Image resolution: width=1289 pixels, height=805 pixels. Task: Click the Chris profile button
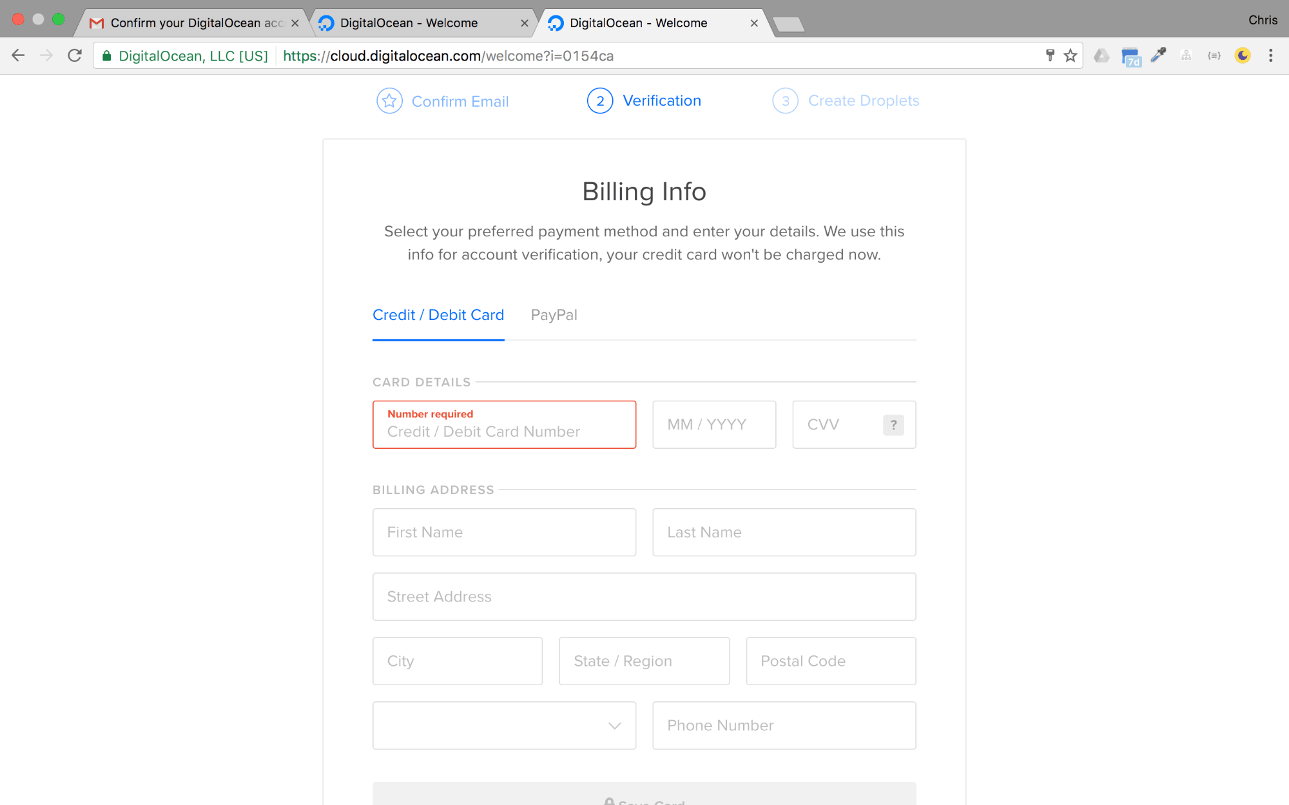coord(1263,20)
